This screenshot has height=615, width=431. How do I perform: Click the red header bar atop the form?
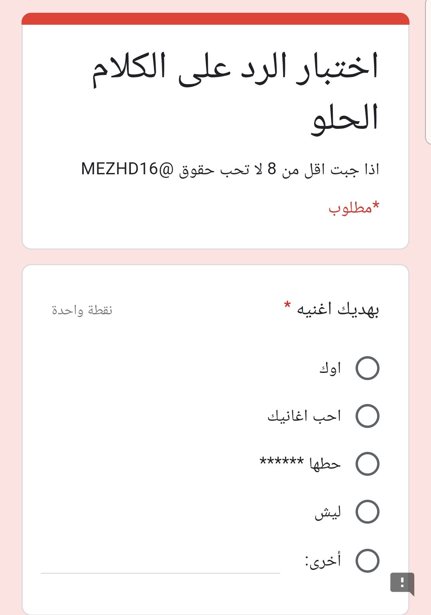(215, 19)
